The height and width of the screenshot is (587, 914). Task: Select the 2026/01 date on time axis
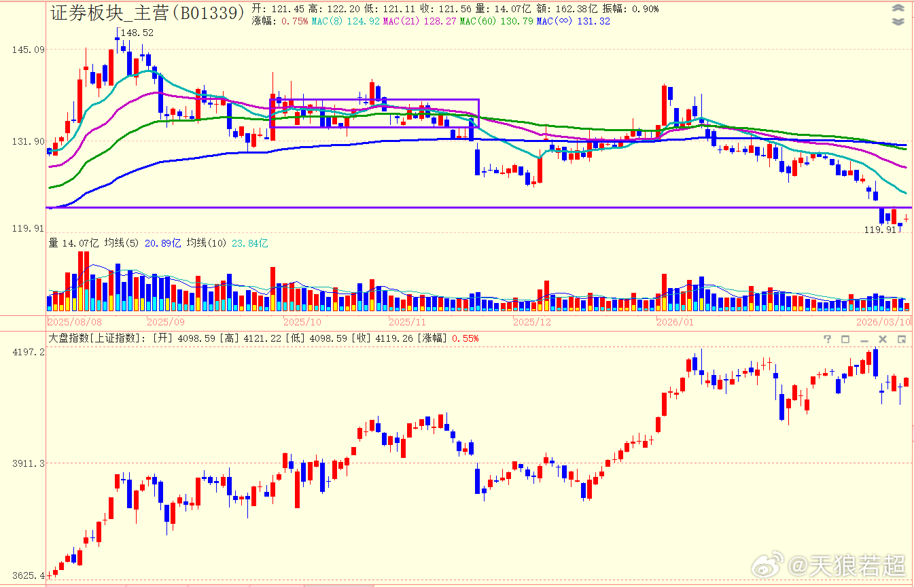pos(675,321)
